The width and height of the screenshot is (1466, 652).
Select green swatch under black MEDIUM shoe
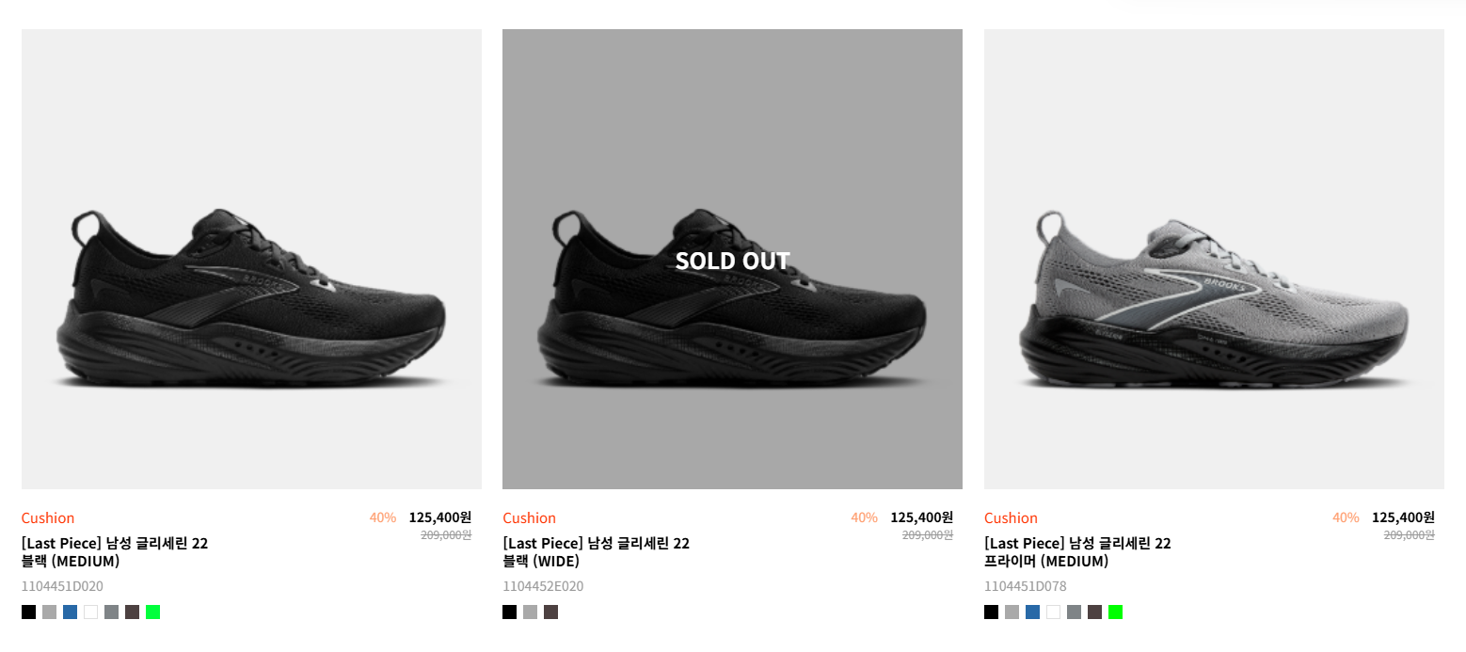click(152, 612)
